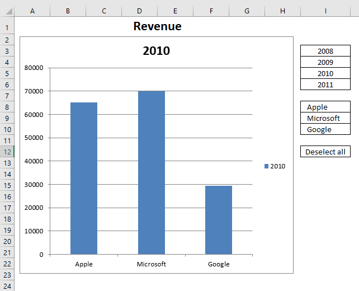Select the Microsoft bar in the chart

tap(152, 172)
